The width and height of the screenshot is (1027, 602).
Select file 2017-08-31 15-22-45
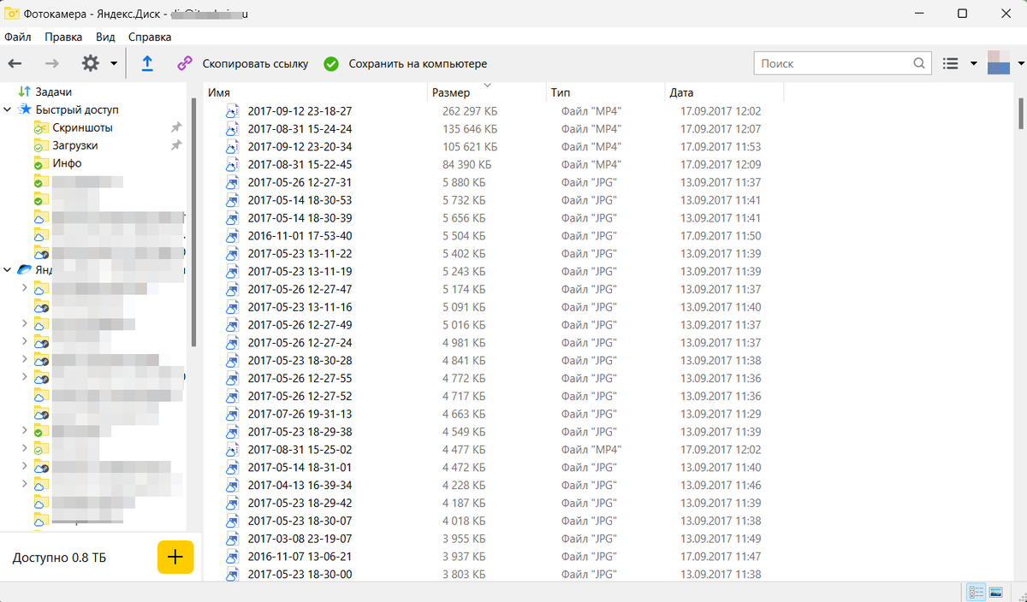pos(300,164)
